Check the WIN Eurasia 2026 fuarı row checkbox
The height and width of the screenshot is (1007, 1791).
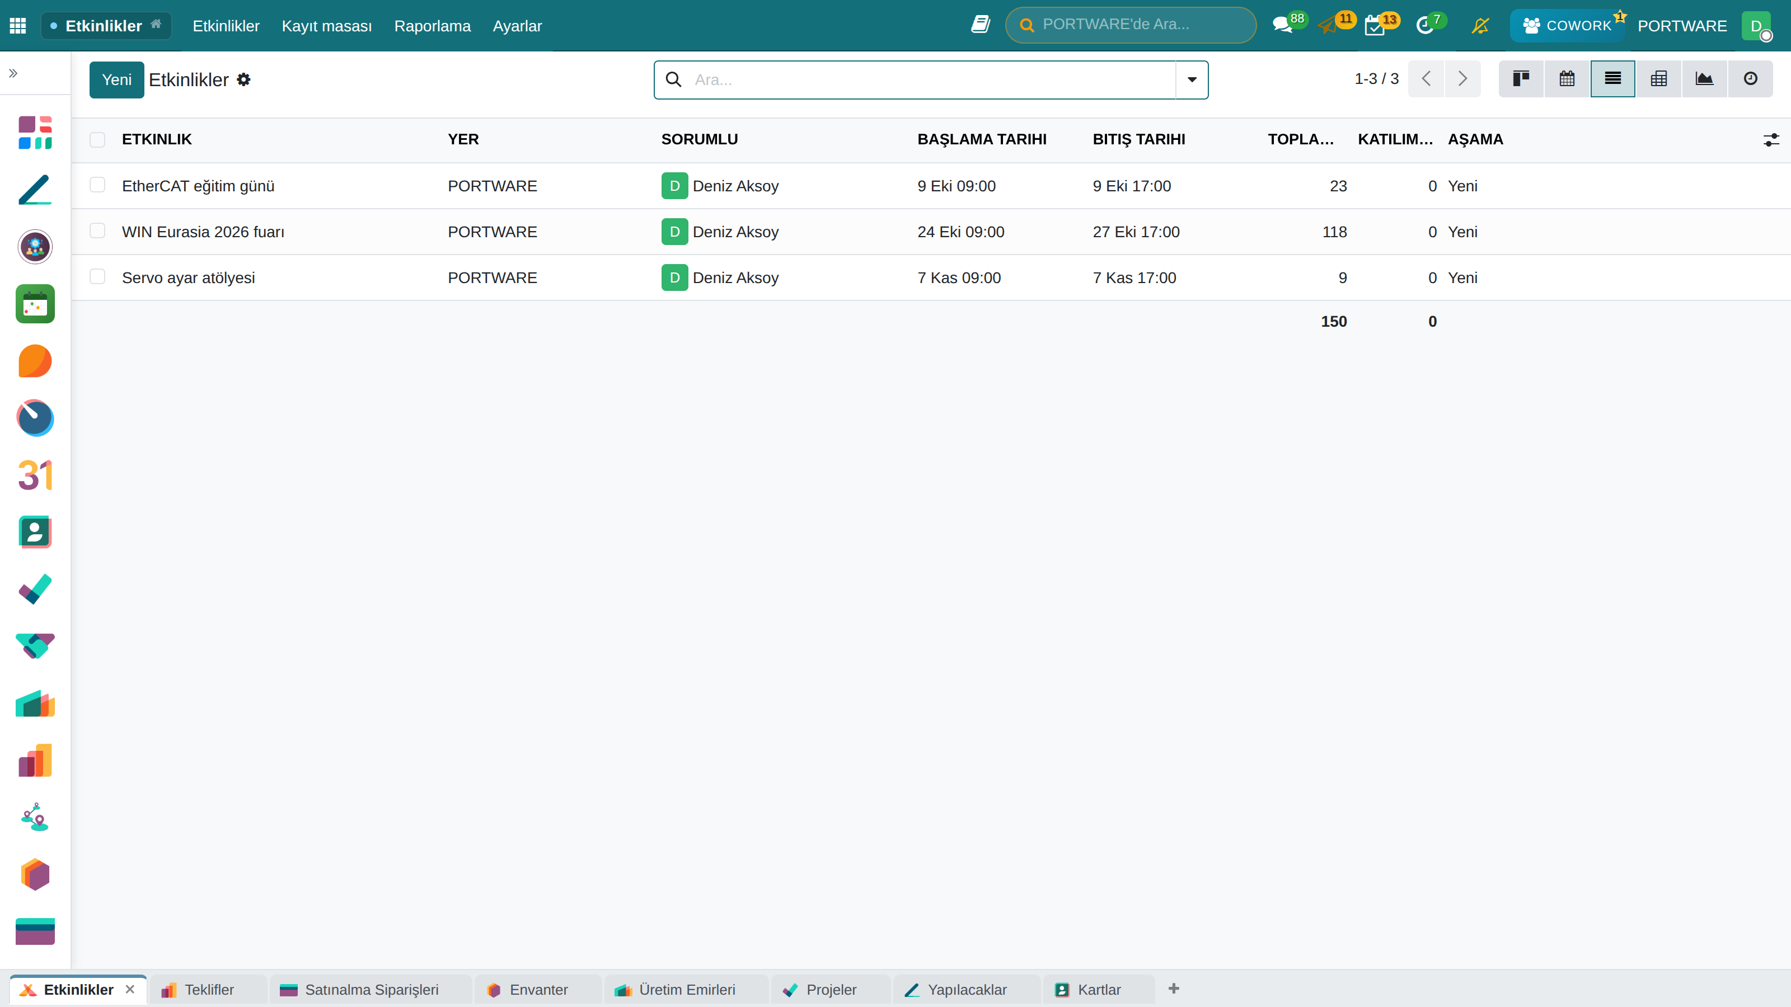(x=97, y=230)
